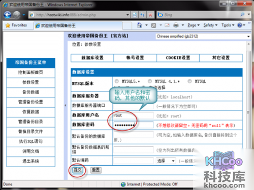This screenshot has width=254, height=190.
Task: Switch to 数据库设置 tab
Action: [92, 58]
